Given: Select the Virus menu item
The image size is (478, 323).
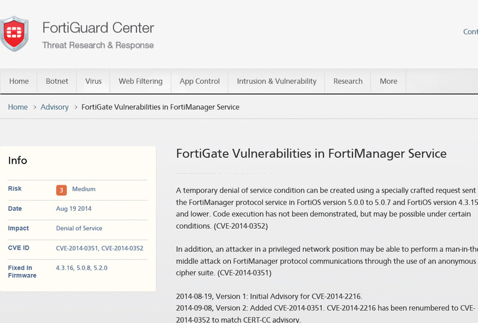Looking at the screenshot, I should click(x=93, y=81).
